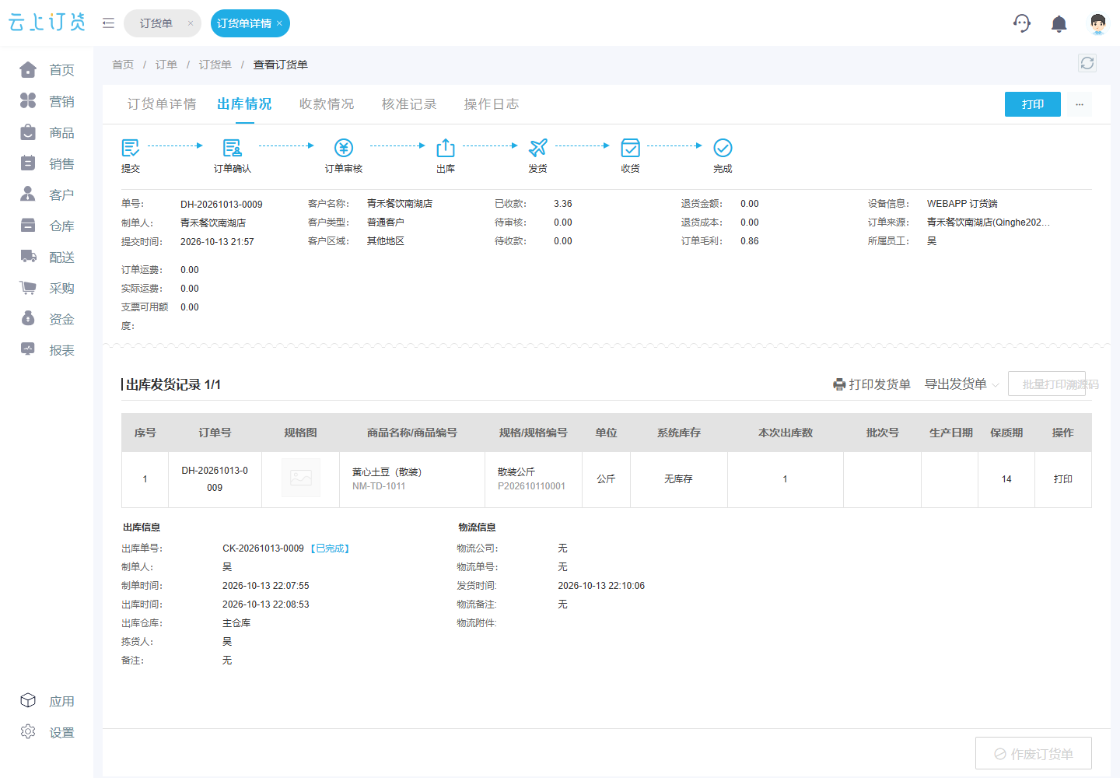The width and height of the screenshot is (1120, 778).
Task: Click the 云上订货 logo
Action: (x=47, y=23)
